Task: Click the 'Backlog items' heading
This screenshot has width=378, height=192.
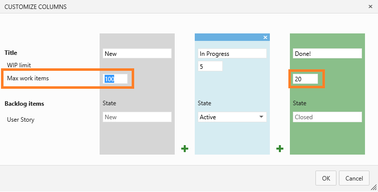Action: point(25,104)
